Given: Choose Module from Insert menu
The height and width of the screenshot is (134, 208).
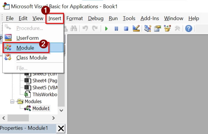Looking at the screenshot, I should point(33,48).
